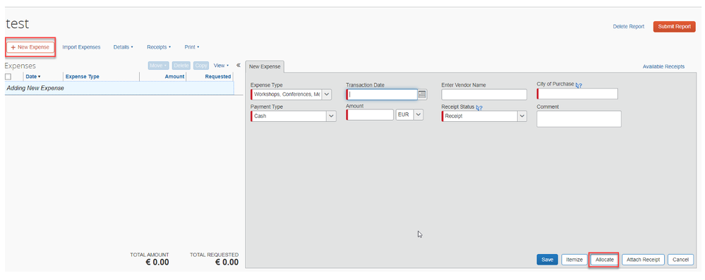The image size is (705, 280).
Task: Open the Transaction Date calendar picker icon
Action: tap(422, 95)
